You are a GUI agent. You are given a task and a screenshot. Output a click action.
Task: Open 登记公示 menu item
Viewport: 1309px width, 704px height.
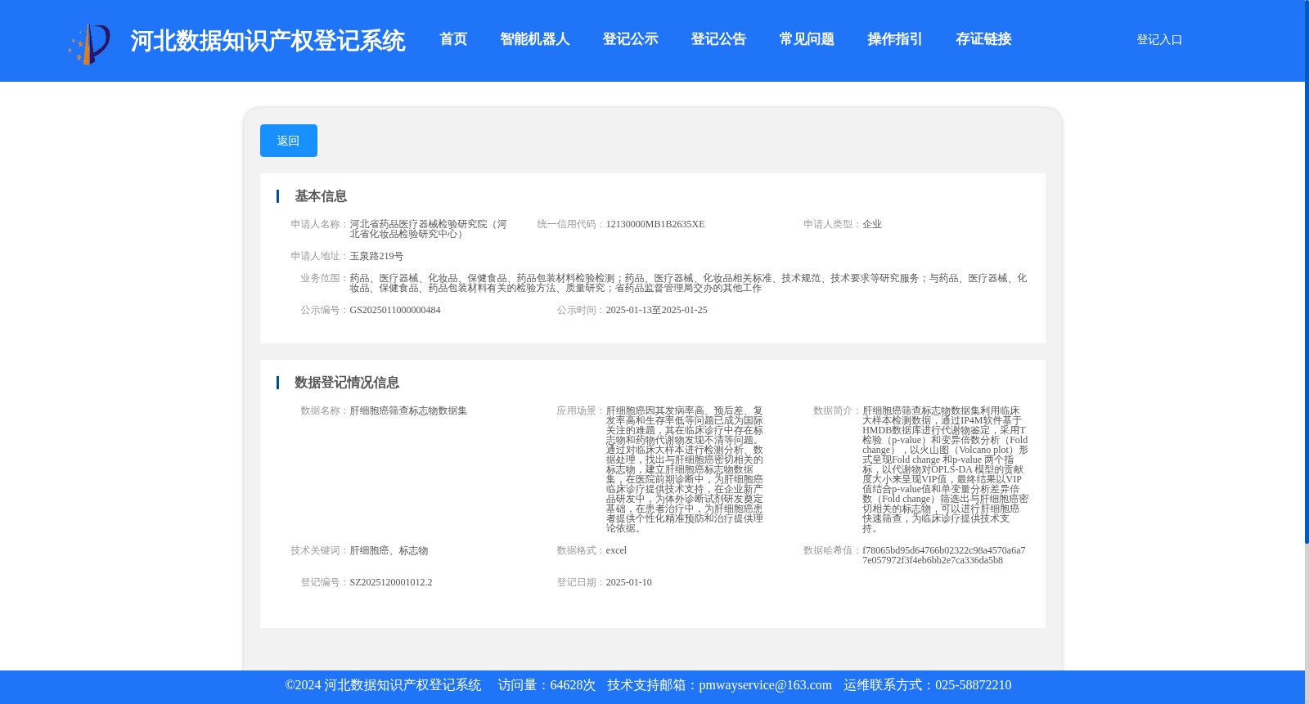click(x=630, y=39)
